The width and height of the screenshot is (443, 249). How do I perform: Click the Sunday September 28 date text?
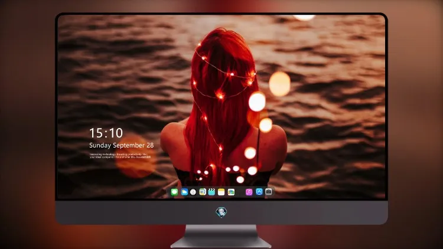pyautogui.click(x=122, y=145)
